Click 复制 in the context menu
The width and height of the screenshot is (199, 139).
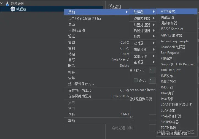click(97, 48)
